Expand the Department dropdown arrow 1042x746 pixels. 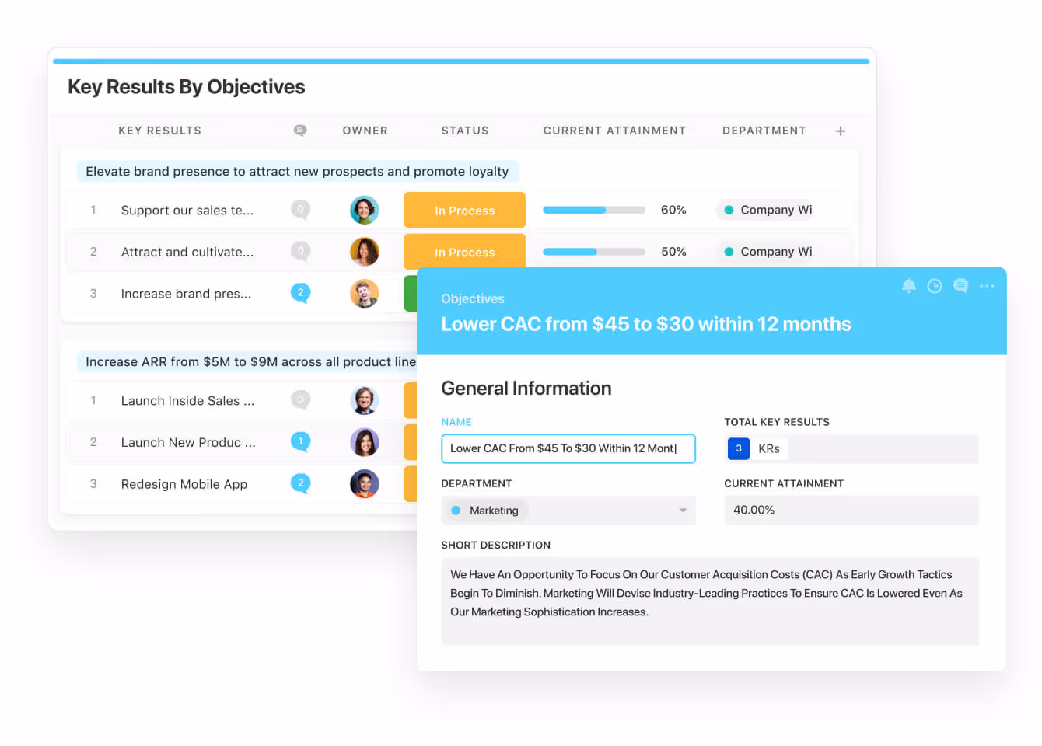click(683, 511)
